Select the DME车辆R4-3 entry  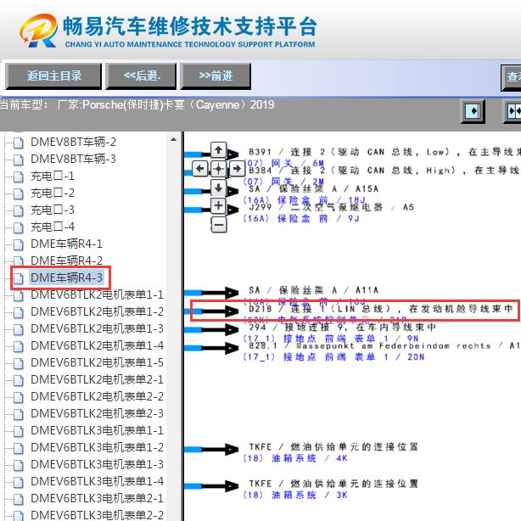[x=66, y=277]
